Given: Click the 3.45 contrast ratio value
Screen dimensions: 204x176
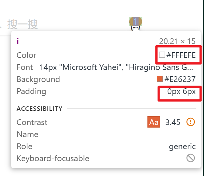Looking at the screenshot, I should [173, 123].
